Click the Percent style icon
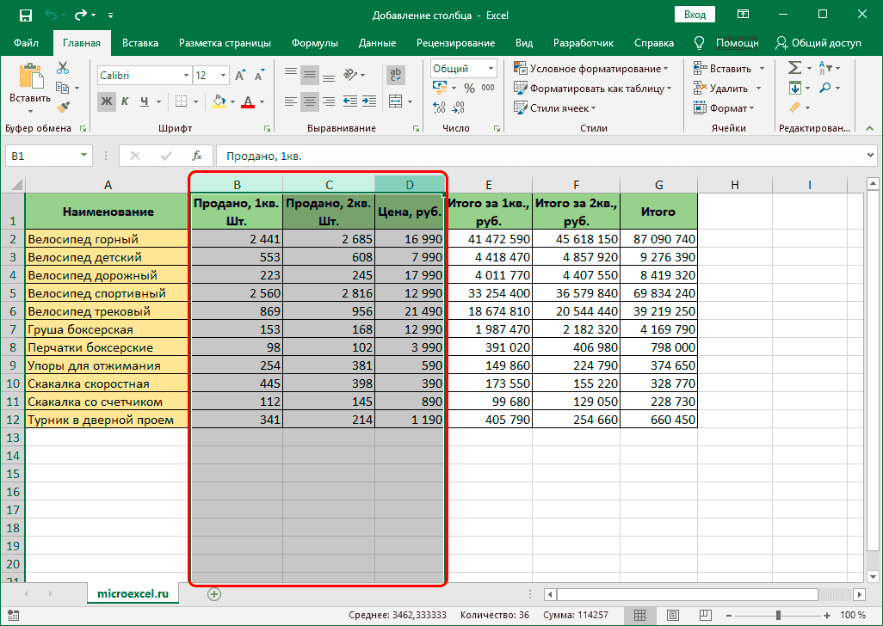This screenshot has height=626, width=883. pos(469,87)
